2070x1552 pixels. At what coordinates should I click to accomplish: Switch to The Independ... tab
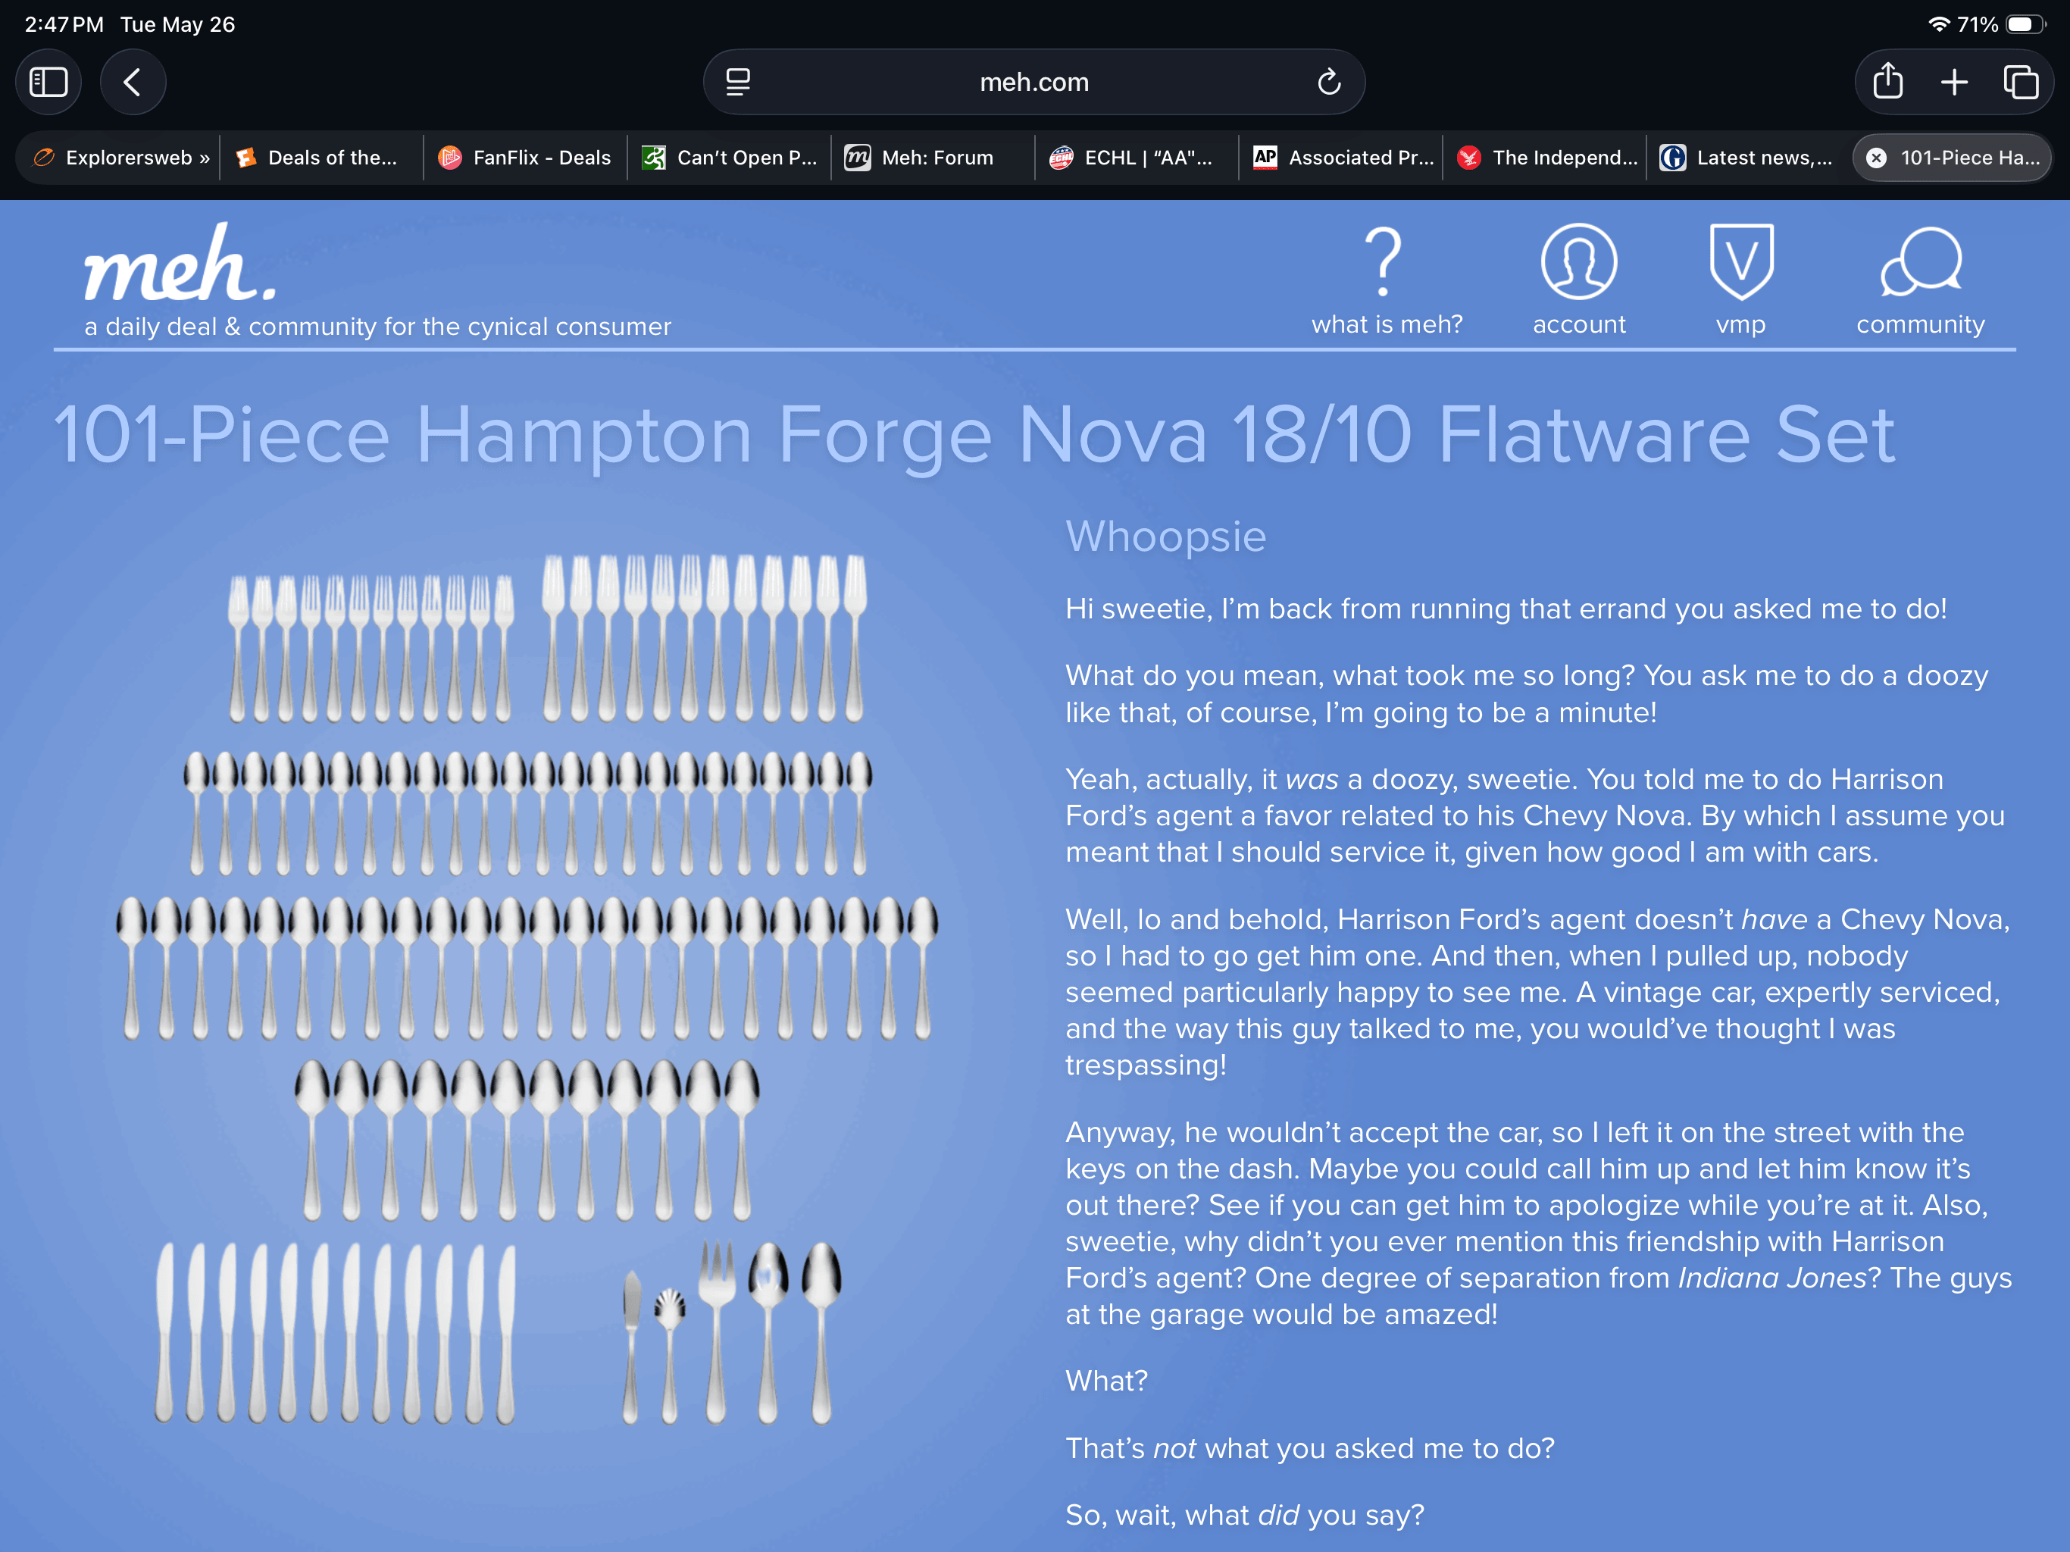click(1545, 158)
